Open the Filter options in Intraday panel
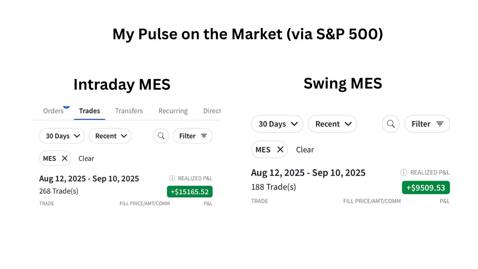Viewport: 478px width, 269px height. [193, 136]
